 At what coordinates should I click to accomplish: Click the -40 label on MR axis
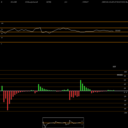pyautogui.click(x=125, y=101)
